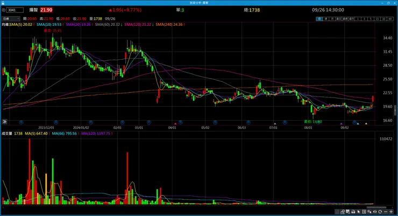Click the dimmed first icon in bottom toolbar
This screenshot has height=216, width=398.
point(337,212)
